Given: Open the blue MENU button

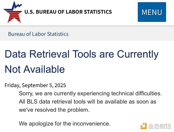Looking at the screenshot, I should [x=152, y=12].
